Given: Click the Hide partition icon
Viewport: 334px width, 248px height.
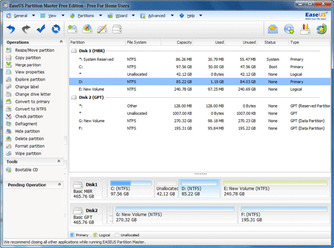Looking at the screenshot, I should click(x=9, y=131).
